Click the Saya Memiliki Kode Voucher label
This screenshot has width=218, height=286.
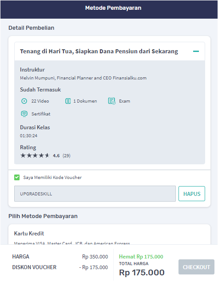coord(52,178)
